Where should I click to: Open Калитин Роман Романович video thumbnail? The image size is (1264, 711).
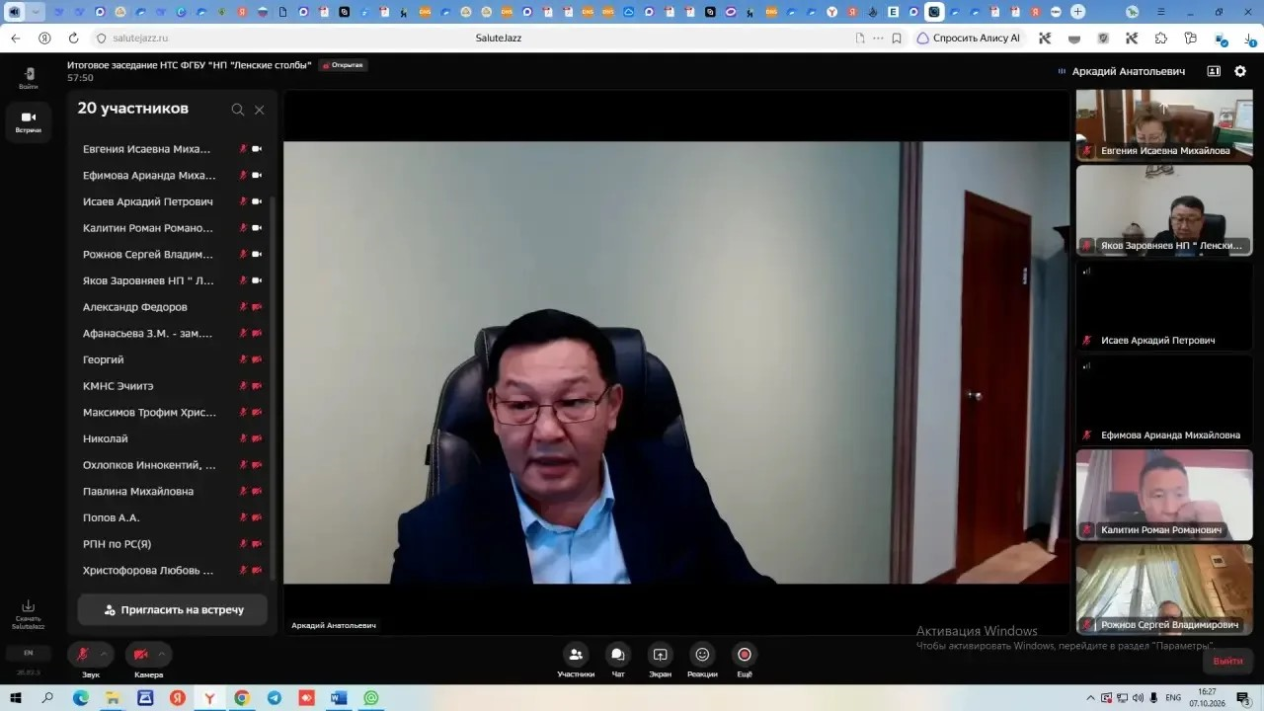(x=1164, y=495)
